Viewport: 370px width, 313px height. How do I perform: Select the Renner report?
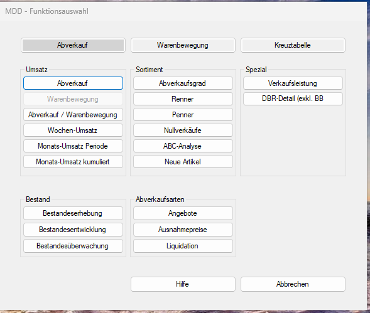tap(183, 99)
